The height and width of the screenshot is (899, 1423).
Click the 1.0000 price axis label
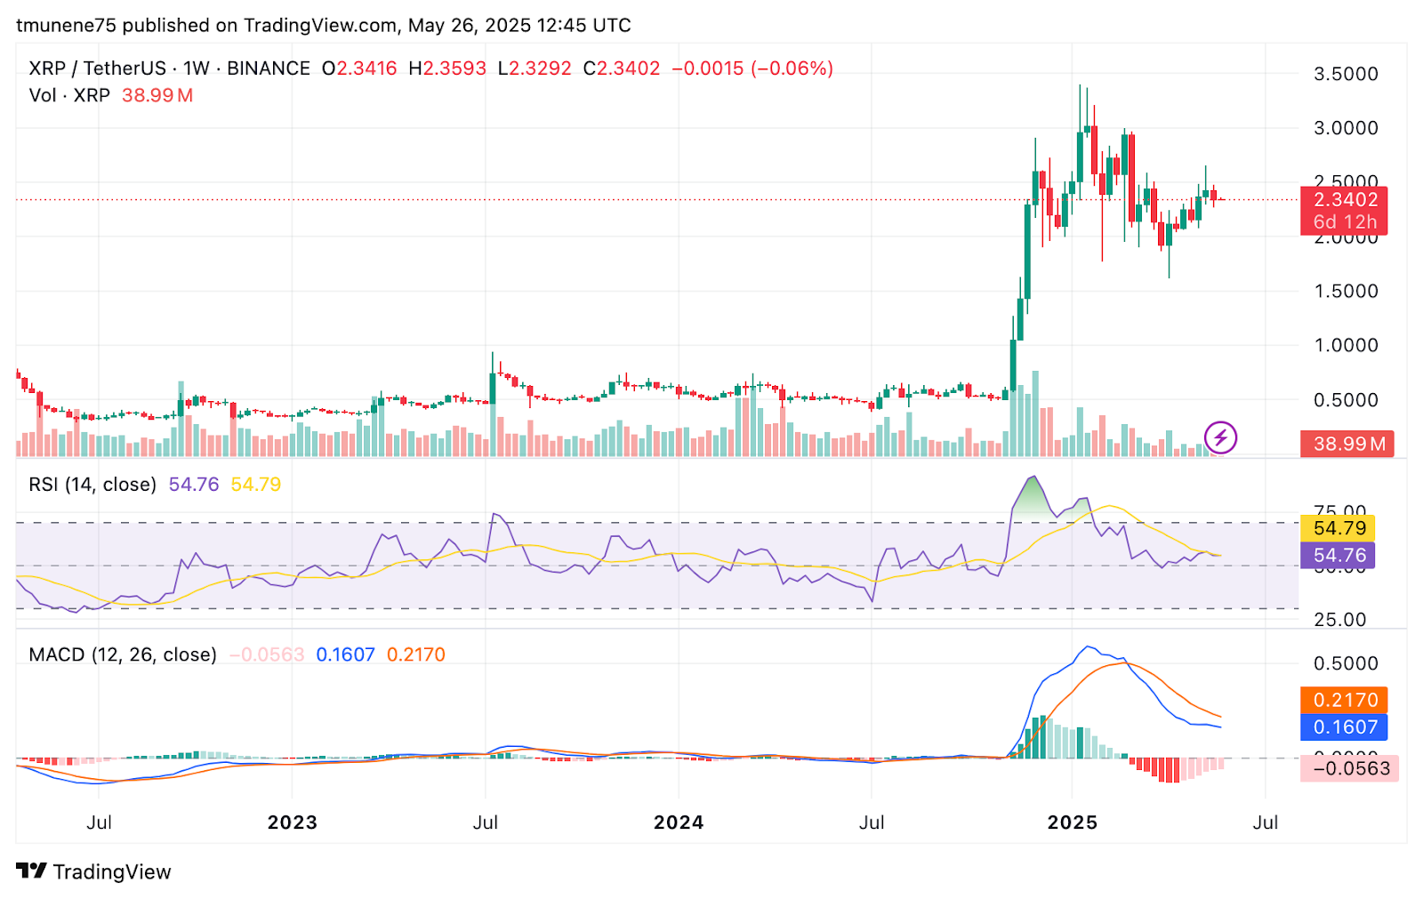[1346, 345]
